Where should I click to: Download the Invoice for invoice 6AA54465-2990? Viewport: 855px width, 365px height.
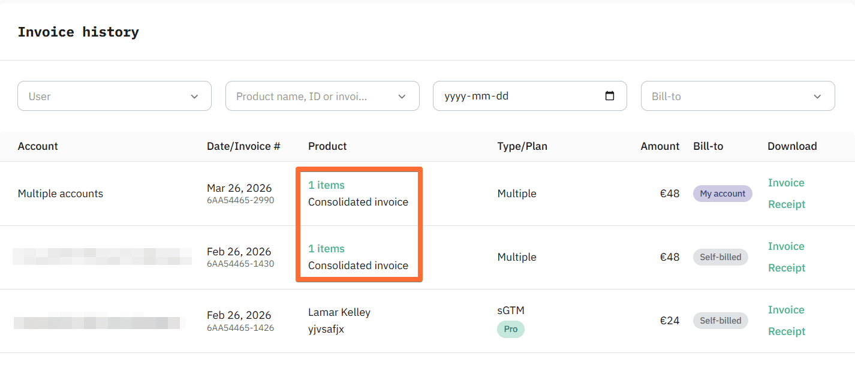(786, 183)
